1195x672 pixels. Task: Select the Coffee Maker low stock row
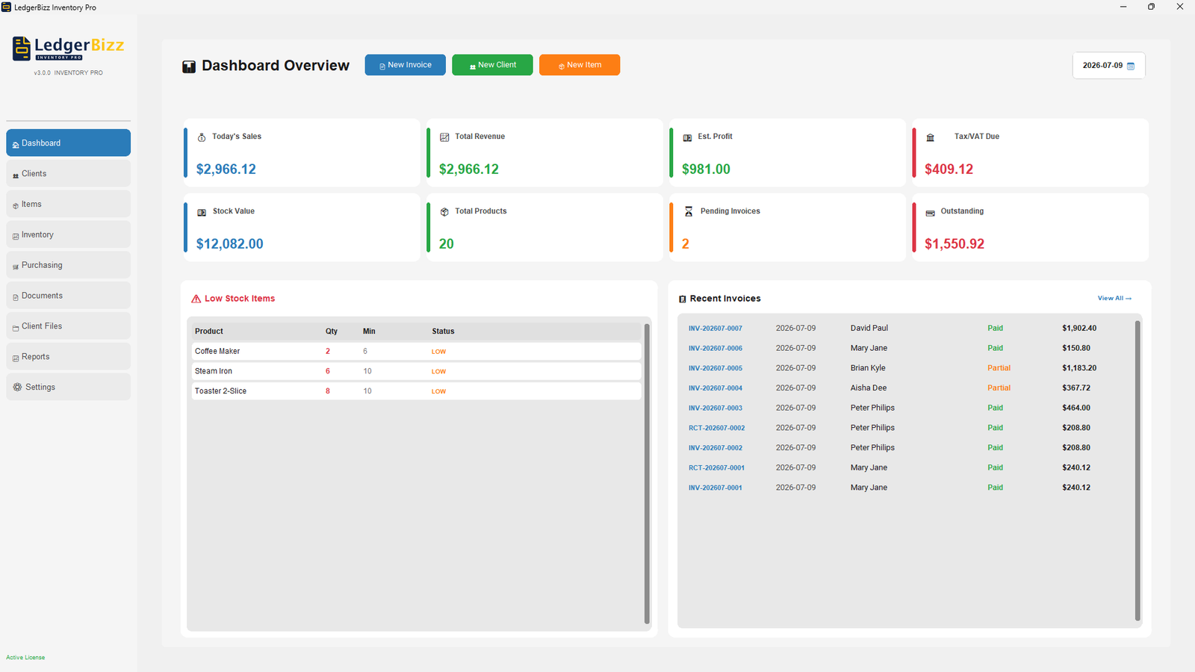(416, 351)
